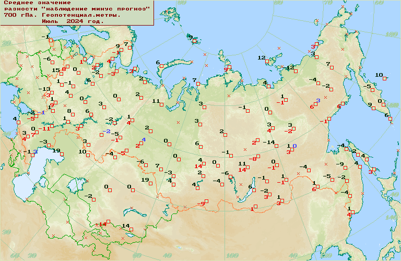Click the black station value "15"

tap(56, 70)
